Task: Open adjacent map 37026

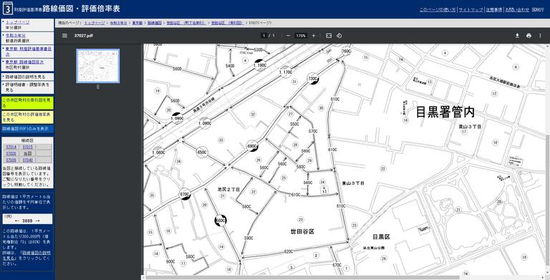Action: [x=11, y=153]
